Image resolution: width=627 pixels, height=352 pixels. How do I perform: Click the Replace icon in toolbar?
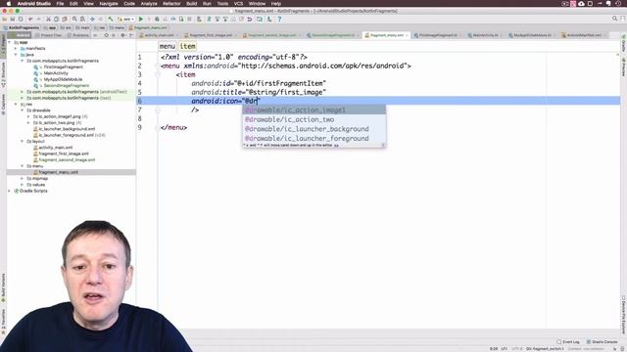pyautogui.click(x=82, y=19)
